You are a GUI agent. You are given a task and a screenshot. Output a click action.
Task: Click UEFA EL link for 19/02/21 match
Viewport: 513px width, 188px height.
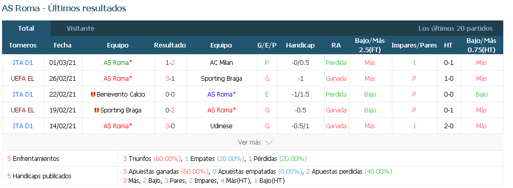pyautogui.click(x=23, y=110)
